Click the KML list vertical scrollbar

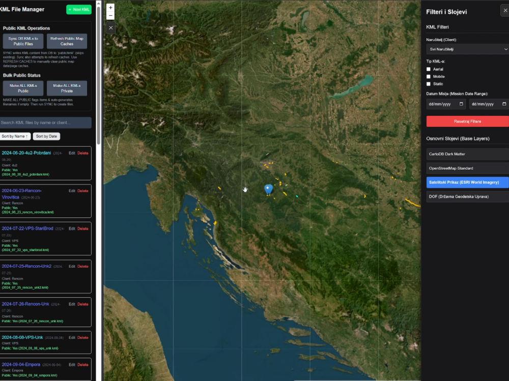pos(99,75)
